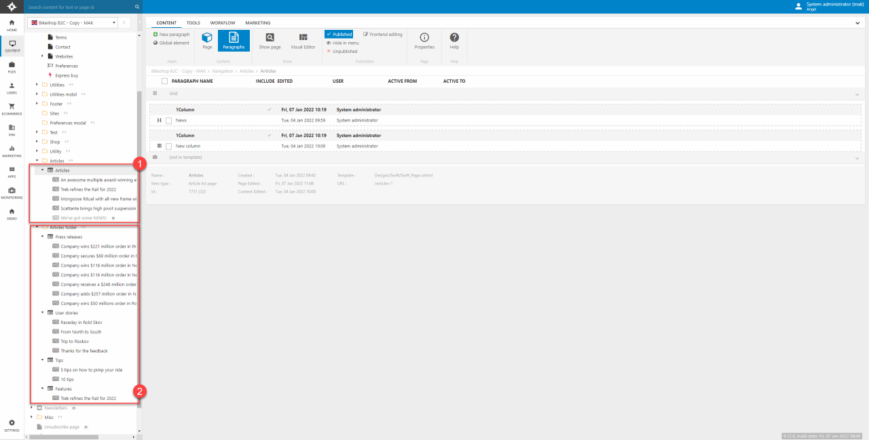The width and height of the screenshot is (869, 440).
Task: Open the Monitoring sidebar icon
Action: pos(12,192)
